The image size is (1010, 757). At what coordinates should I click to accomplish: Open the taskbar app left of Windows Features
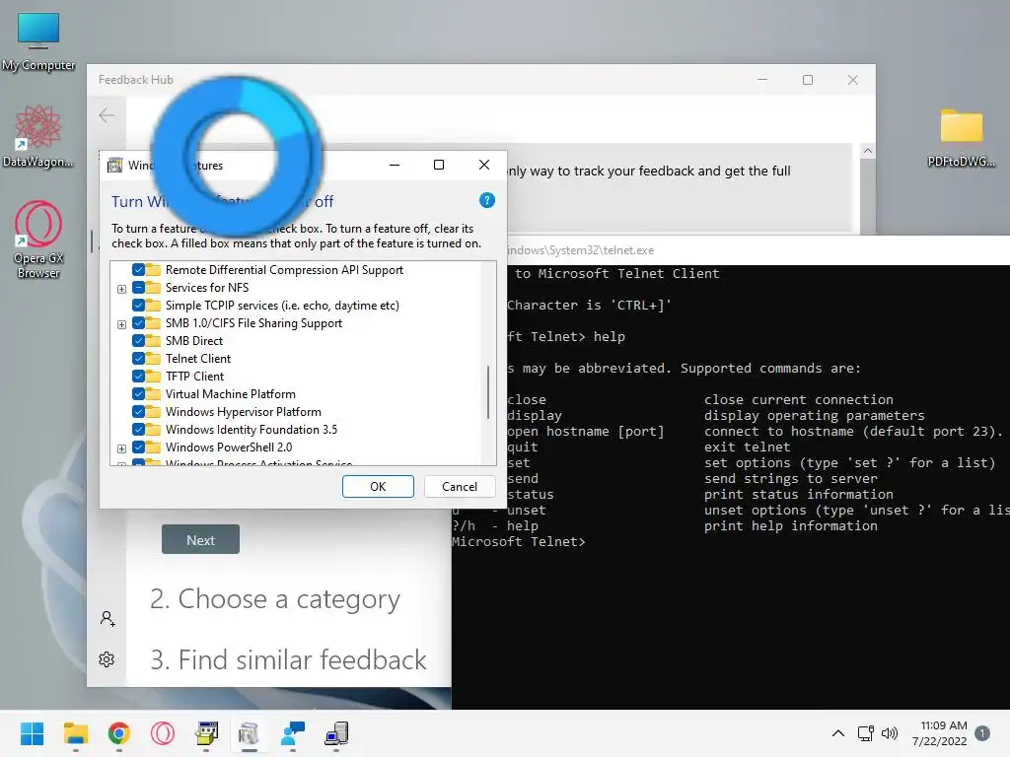(x=206, y=733)
